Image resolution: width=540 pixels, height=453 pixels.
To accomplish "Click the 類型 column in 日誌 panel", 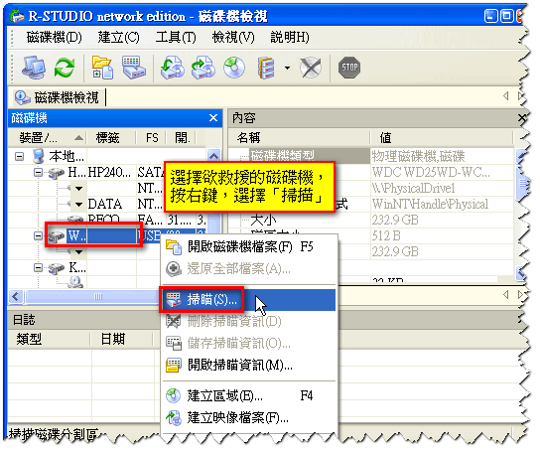I will pos(50,339).
